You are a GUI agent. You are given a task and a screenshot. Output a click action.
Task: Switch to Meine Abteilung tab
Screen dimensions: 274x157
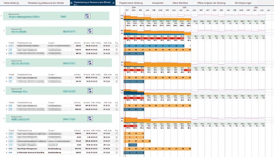click(x=12, y=3)
